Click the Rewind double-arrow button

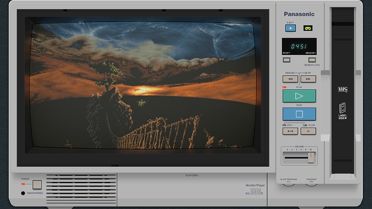(x=290, y=79)
